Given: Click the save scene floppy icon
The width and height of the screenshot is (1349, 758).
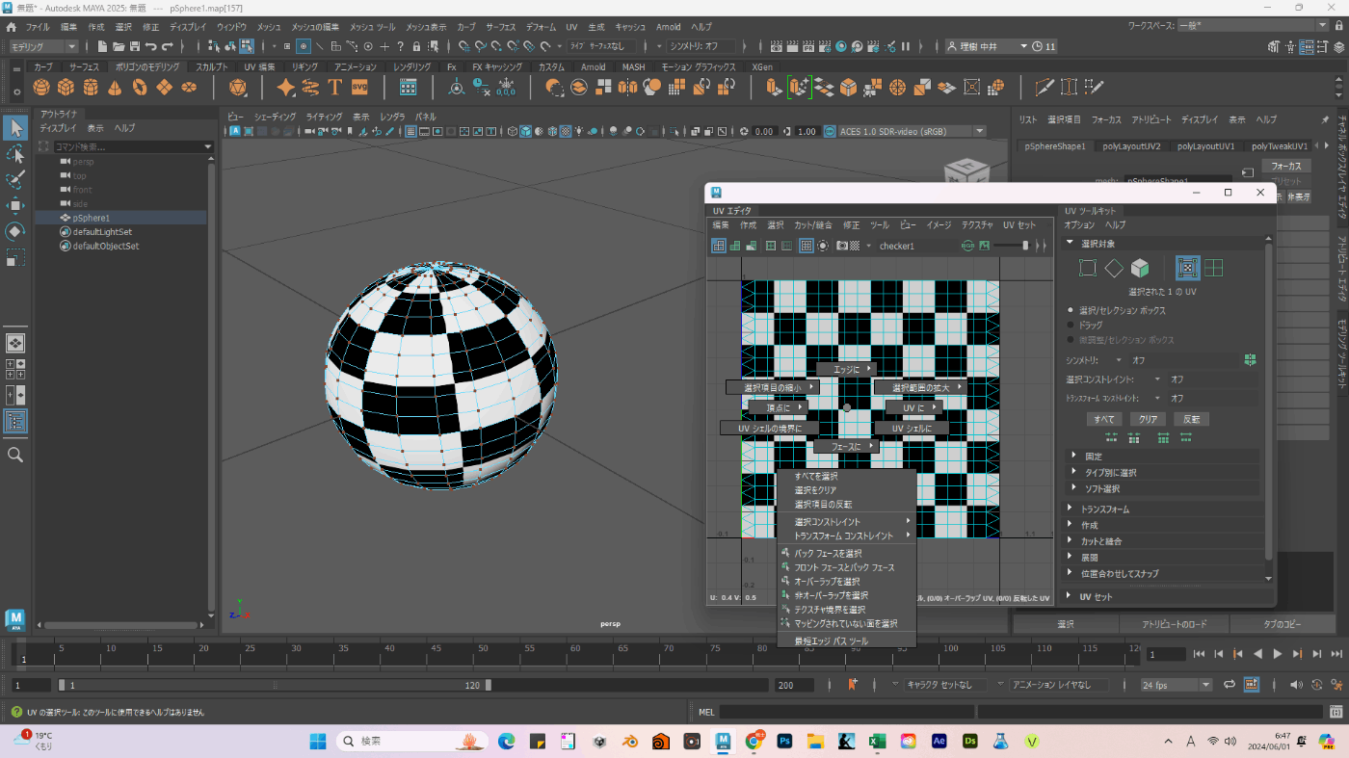Looking at the screenshot, I should click(x=134, y=46).
